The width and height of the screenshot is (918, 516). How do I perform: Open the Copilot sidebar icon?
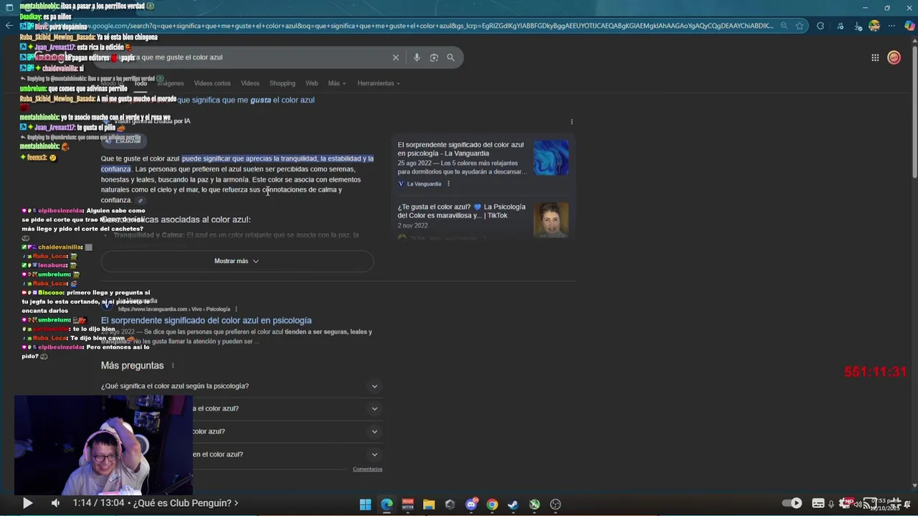909,26
